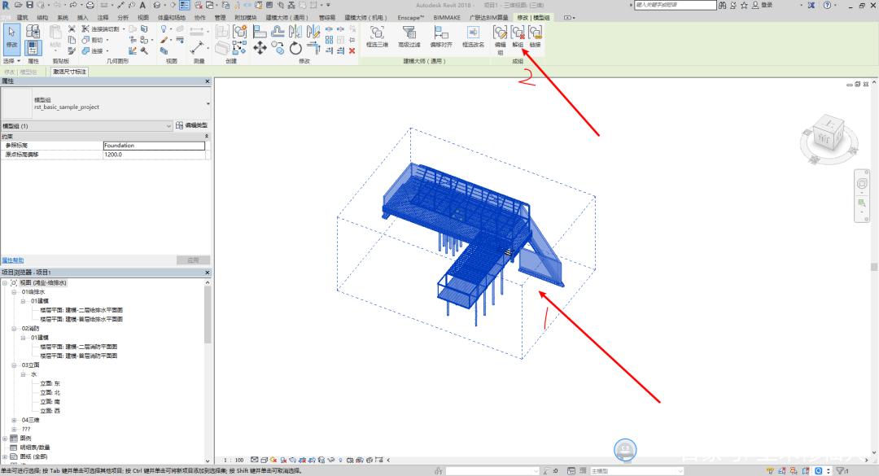This screenshot has height=476, width=879.
Task: Click the Edit Group (编辑组) icon
Action: [x=501, y=33]
